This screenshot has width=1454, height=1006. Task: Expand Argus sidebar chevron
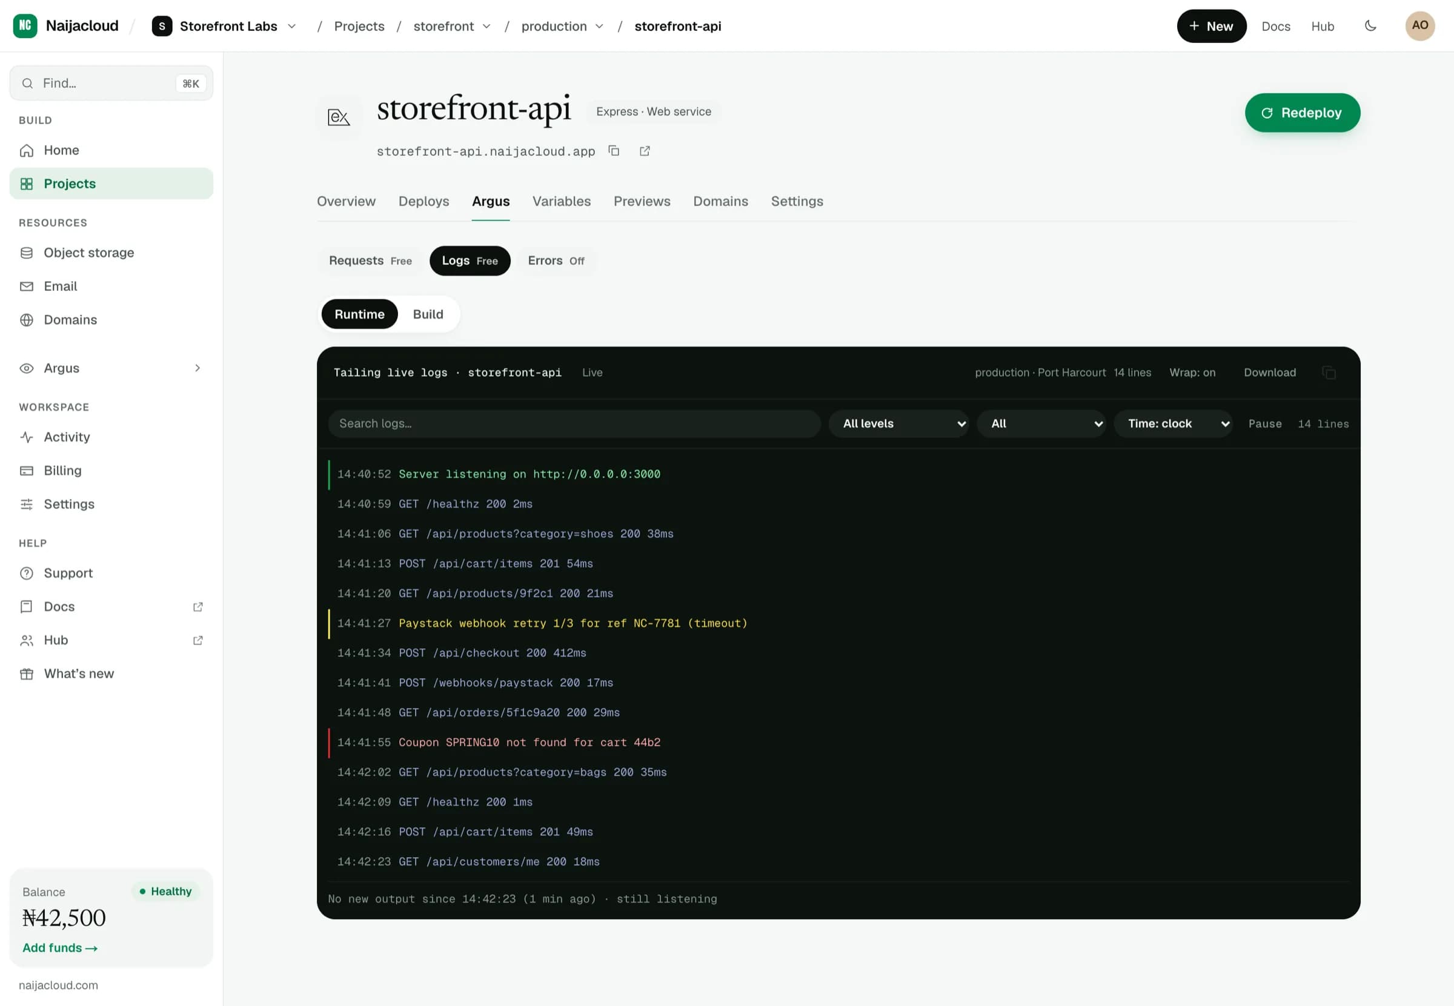pyautogui.click(x=198, y=368)
